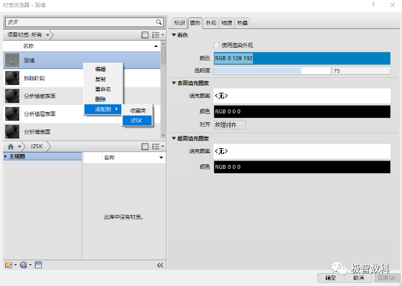Collapse the 表面填充图案 section

pos(174,83)
